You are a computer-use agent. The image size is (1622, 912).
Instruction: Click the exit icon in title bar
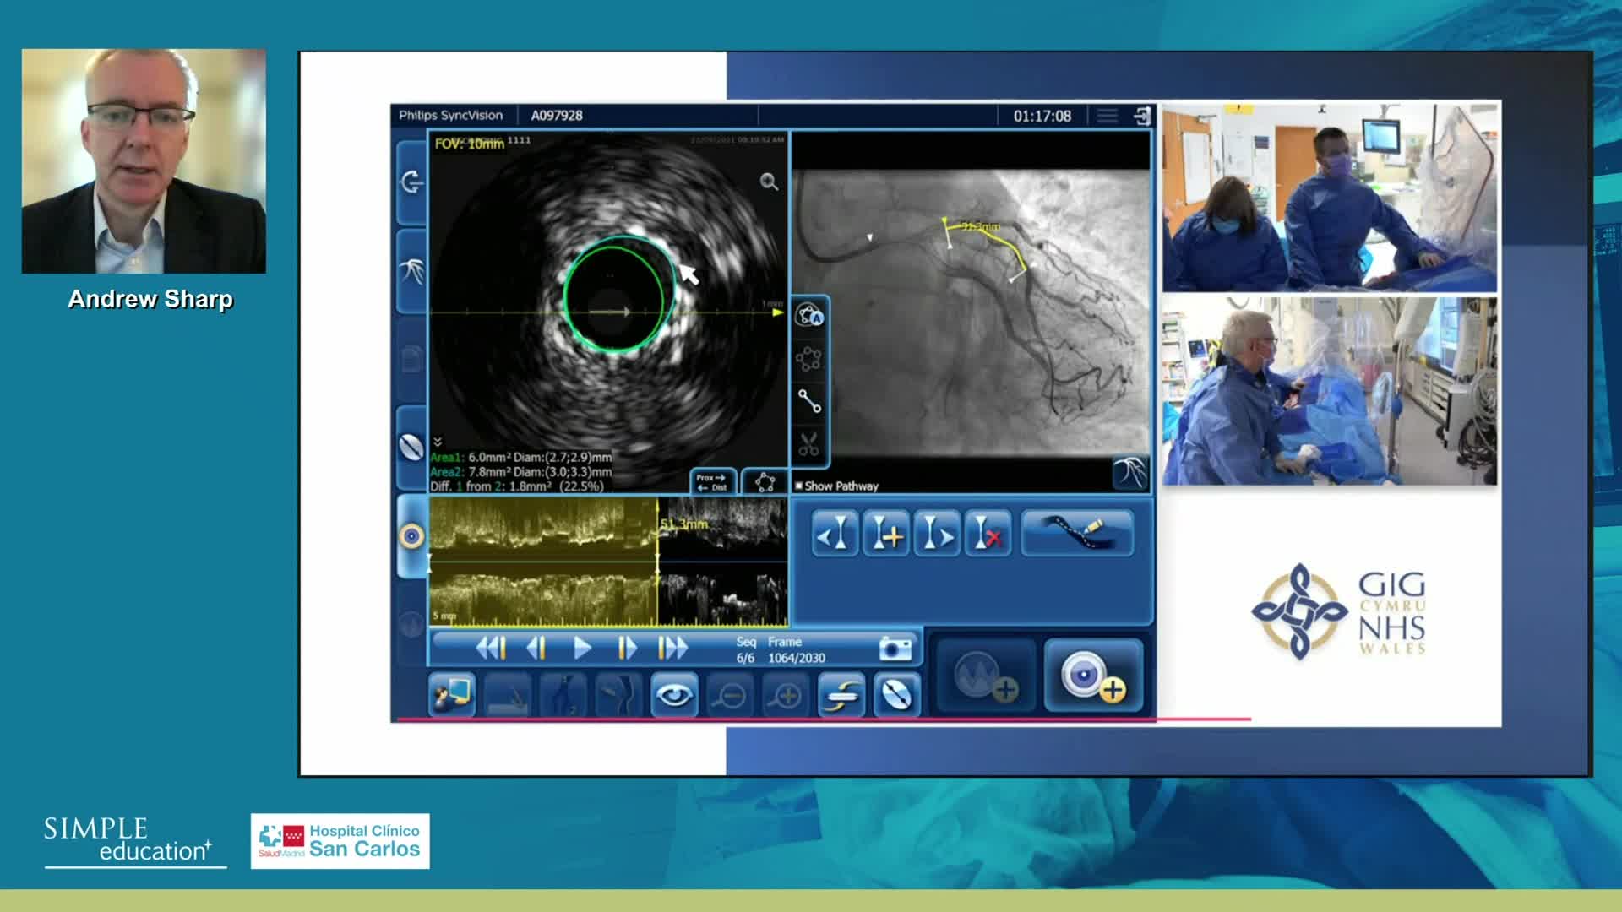point(1142,116)
